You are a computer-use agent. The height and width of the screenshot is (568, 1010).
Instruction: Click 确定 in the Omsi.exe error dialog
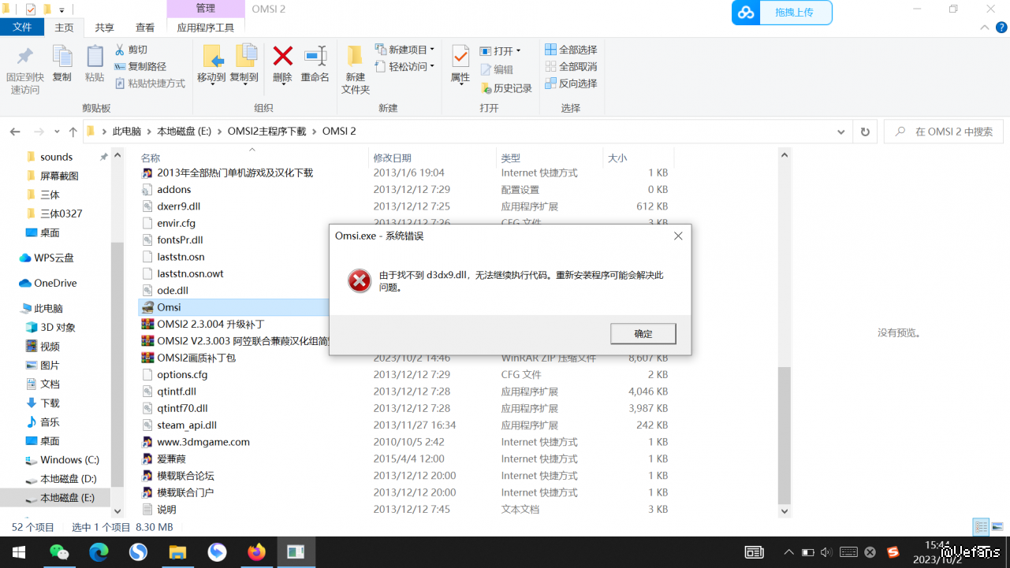pyautogui.click(x=643, y=333)
